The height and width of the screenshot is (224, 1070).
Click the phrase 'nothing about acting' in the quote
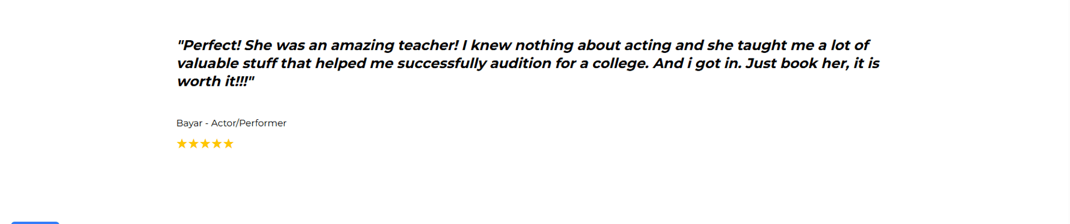pos(593,45)
